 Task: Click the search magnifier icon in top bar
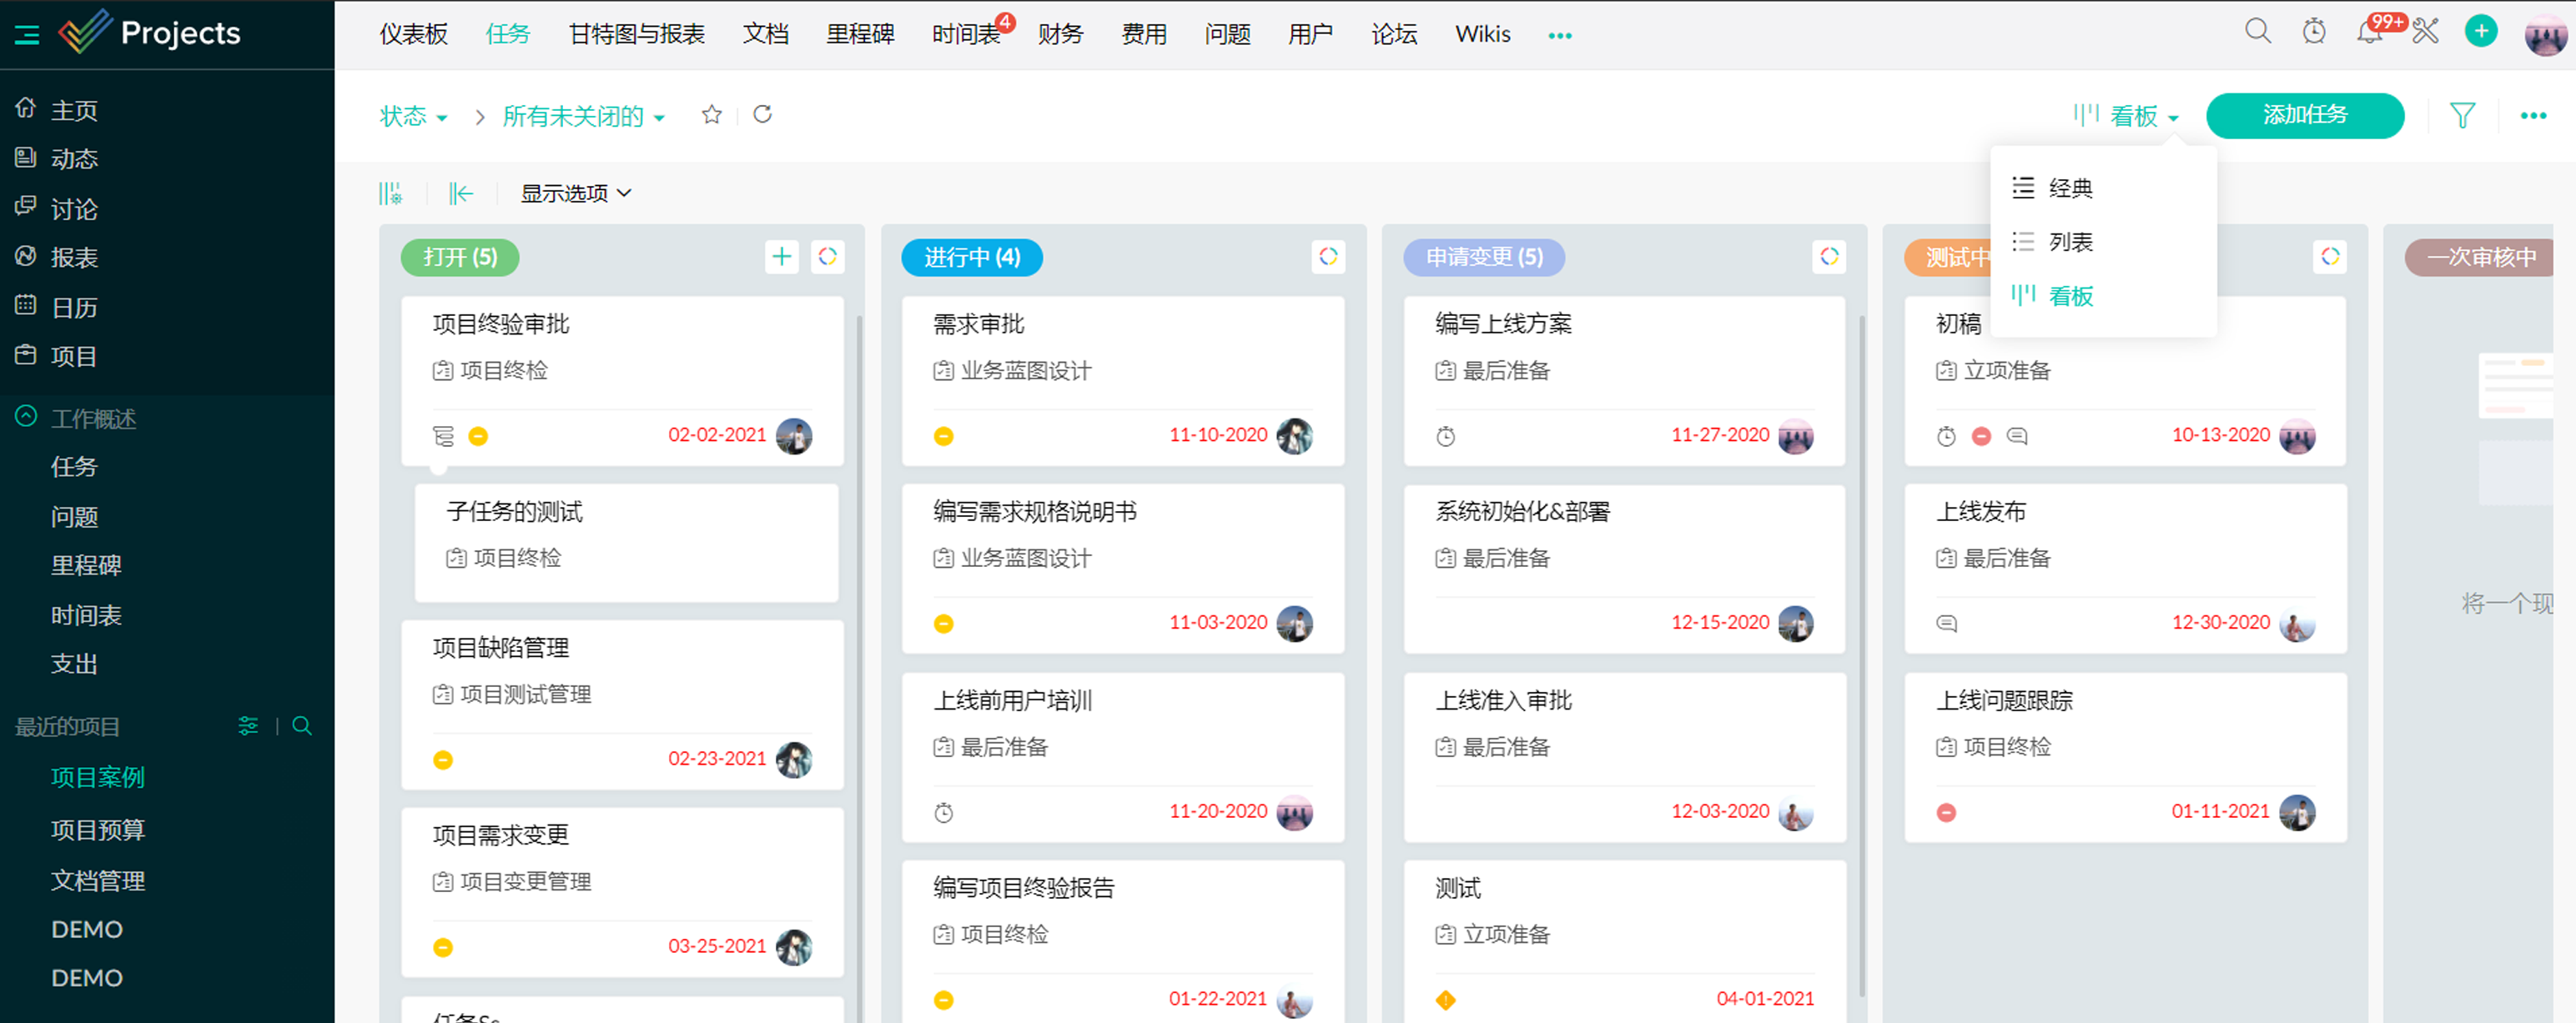click(x=2257, y=31)
